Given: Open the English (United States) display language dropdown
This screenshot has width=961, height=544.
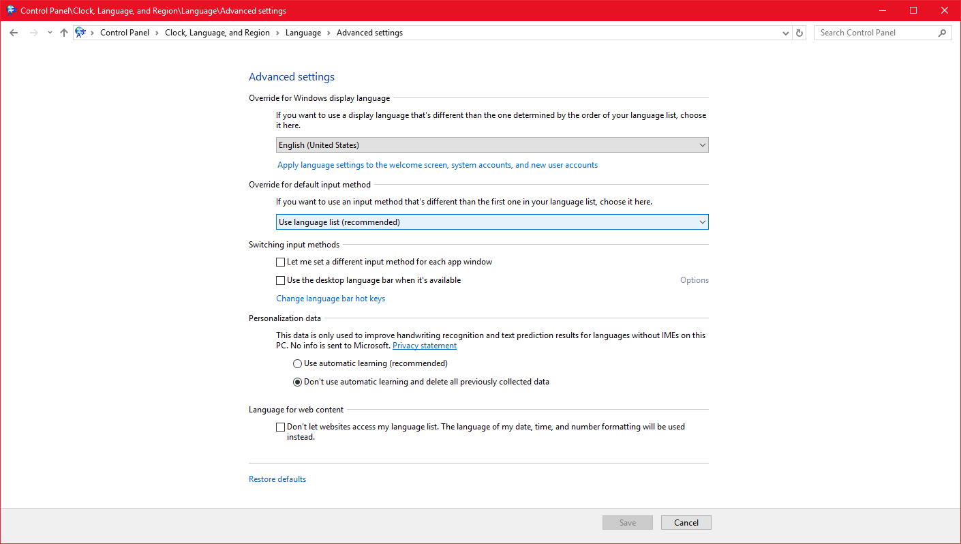Looking at the screenshot, I should (492, 145).
